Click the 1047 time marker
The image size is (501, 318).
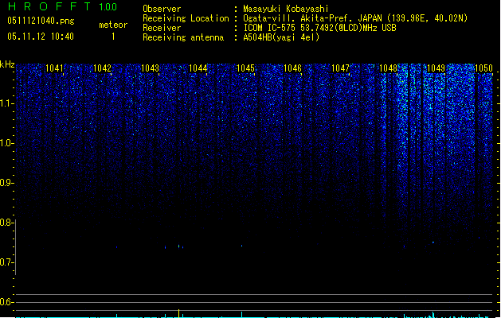341,68
